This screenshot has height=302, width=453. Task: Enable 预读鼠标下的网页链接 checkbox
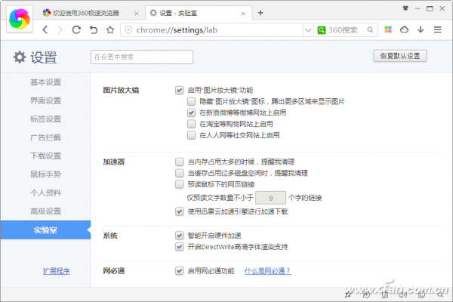click(x=179, y=184)
